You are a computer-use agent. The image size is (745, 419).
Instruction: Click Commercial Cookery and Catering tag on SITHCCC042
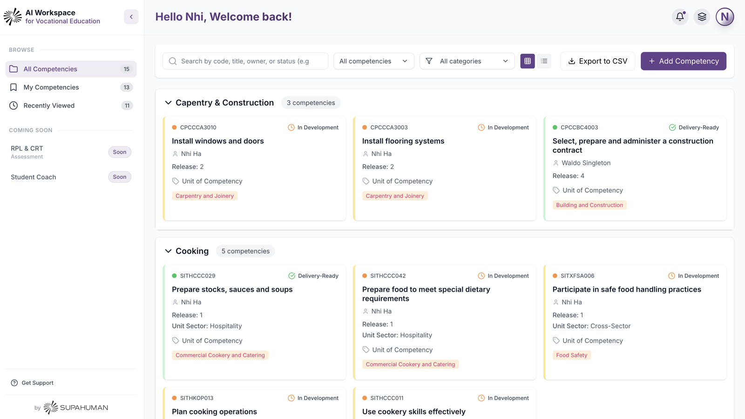[410, 364]
